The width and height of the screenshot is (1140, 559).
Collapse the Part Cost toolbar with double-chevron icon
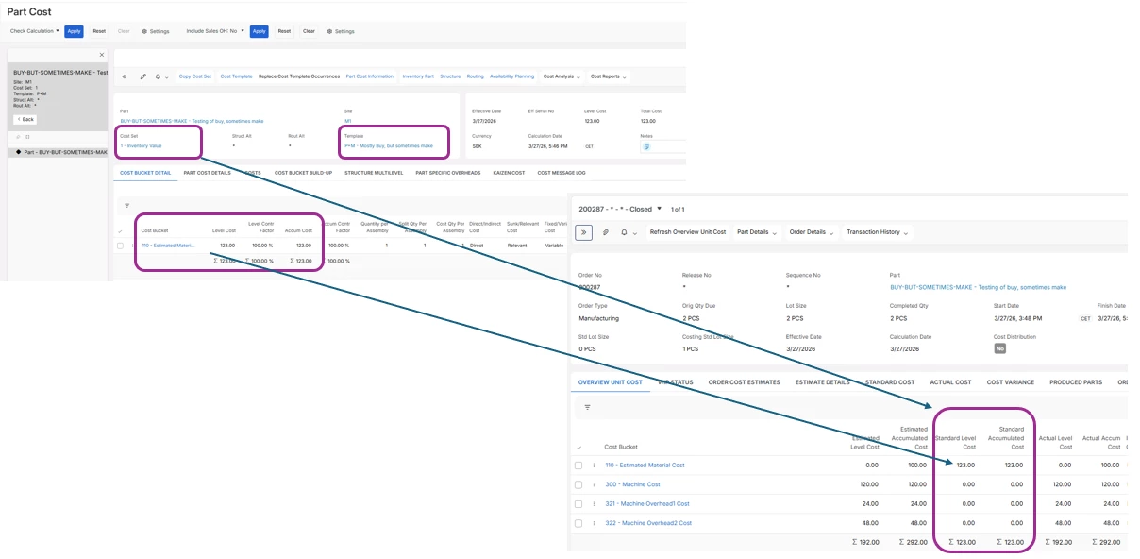[x=126, y=76]
